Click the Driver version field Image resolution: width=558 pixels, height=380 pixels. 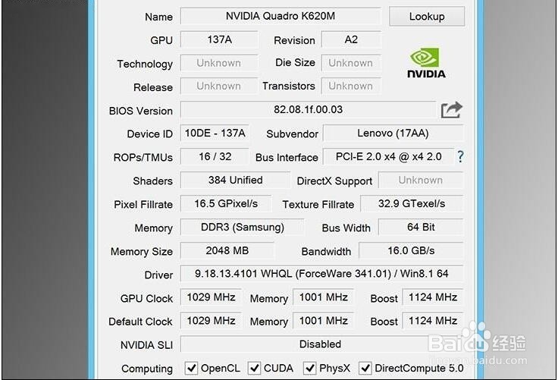(x=320, y=274)
